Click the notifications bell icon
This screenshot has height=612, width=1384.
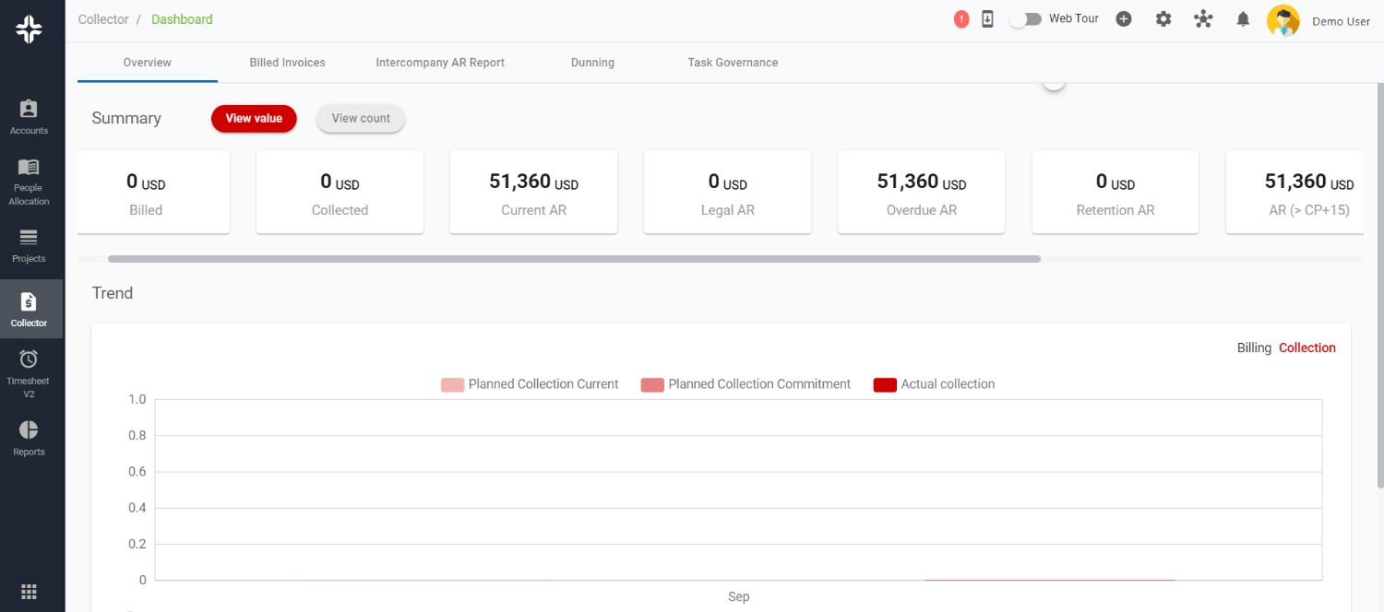click(1243, 19)
